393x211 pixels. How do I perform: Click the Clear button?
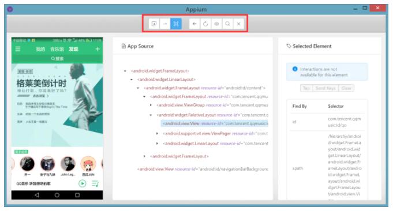(x=346, y=88)
